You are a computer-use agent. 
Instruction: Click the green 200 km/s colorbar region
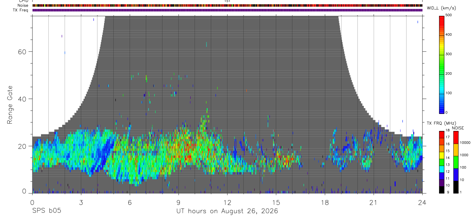[442, 73]
